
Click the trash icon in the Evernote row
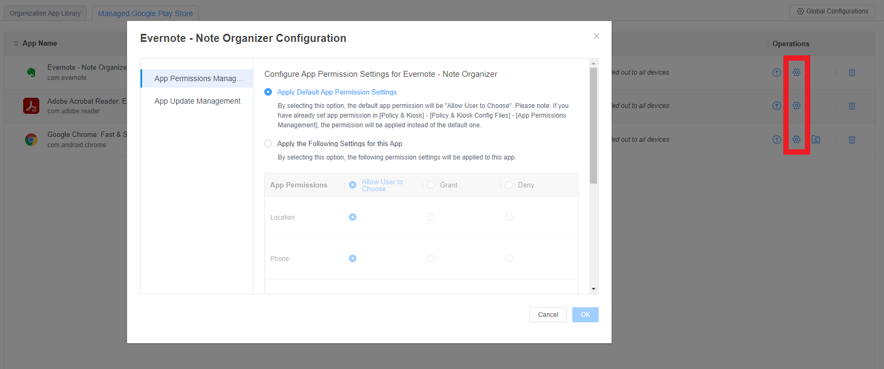(852, 73)
